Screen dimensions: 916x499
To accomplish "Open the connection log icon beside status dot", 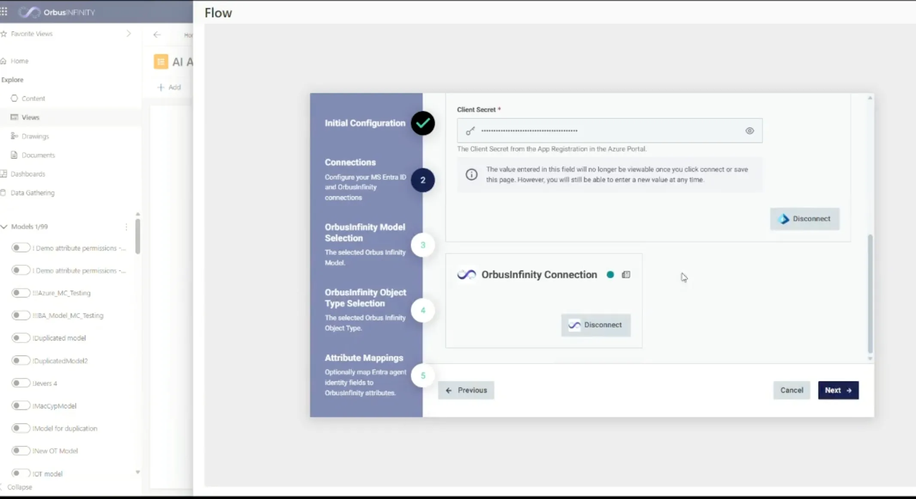I will coord(626,275).
